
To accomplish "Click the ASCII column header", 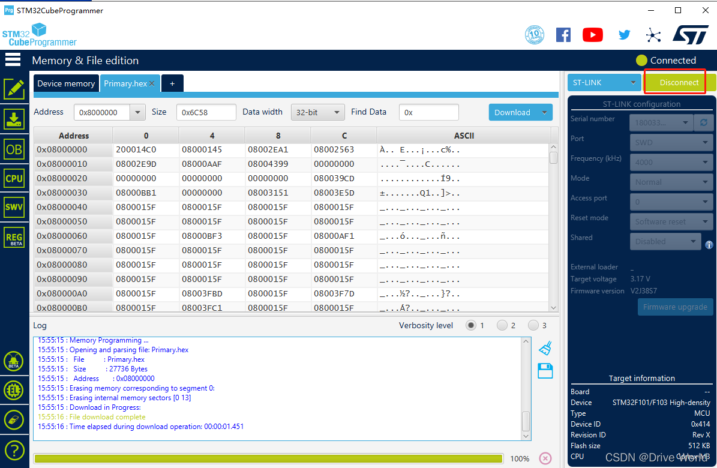I will pos(464,136).
